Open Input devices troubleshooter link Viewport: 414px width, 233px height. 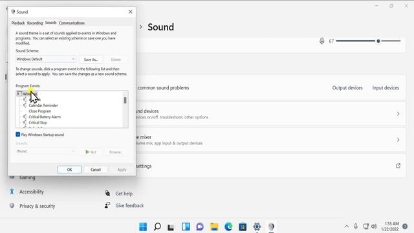pos(386,88)
